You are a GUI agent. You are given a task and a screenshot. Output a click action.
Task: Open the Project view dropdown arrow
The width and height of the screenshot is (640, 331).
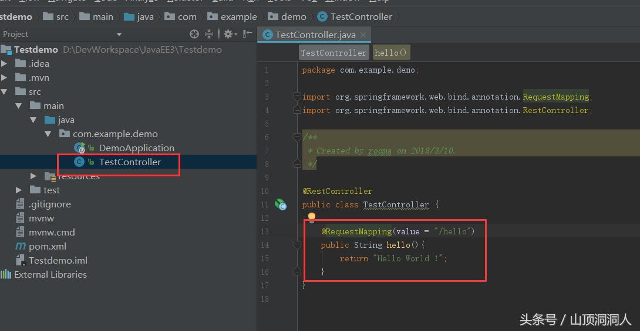119,35
